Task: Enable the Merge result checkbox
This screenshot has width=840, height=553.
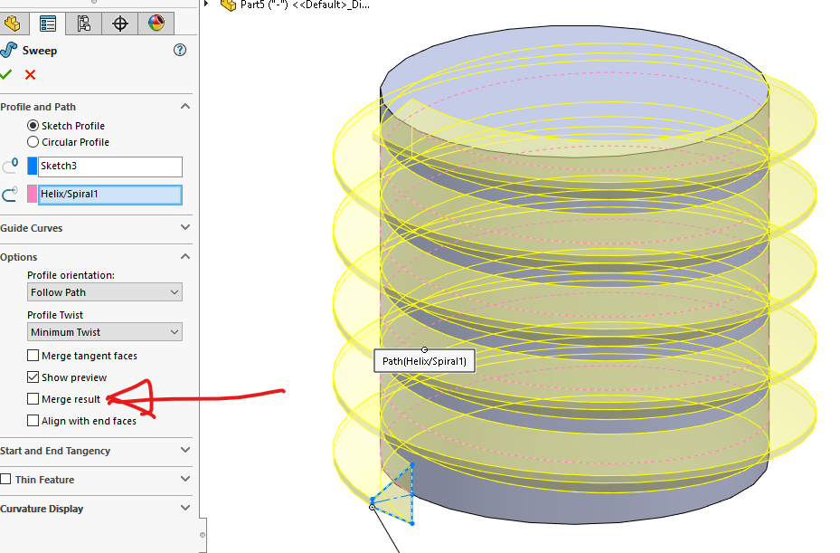Action: pos(33,398)
